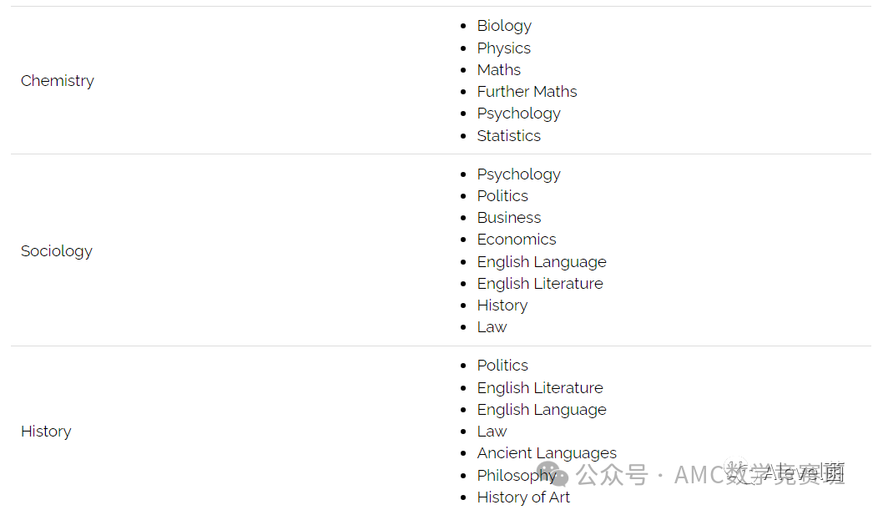Select the Further Maths list item

(x=527, y=92)
